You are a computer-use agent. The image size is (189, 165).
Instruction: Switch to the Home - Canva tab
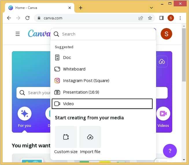[39, 8]
